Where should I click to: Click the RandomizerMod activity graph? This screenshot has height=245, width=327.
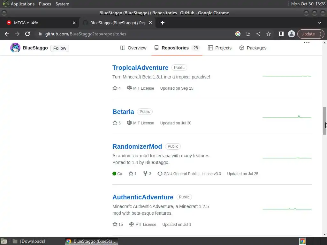click(287, 158)
